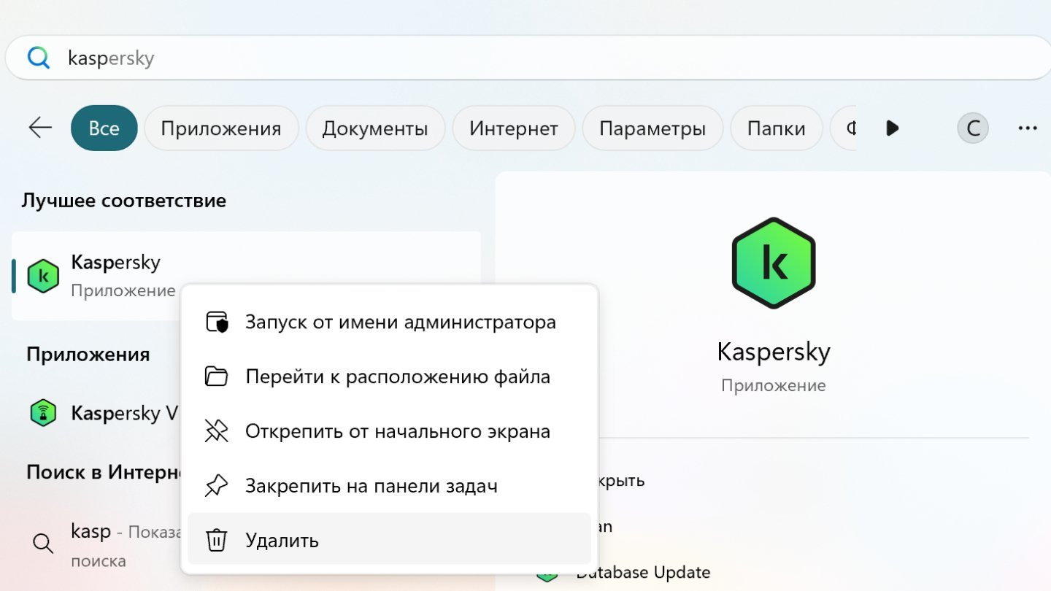
Task: Click the Лучшее соответствие heading
Action: coord(123,201)
